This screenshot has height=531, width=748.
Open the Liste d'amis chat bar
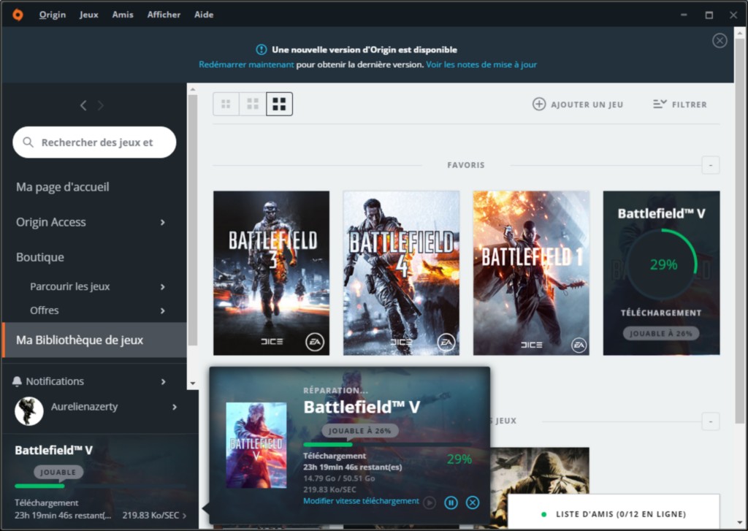(614, 513)
